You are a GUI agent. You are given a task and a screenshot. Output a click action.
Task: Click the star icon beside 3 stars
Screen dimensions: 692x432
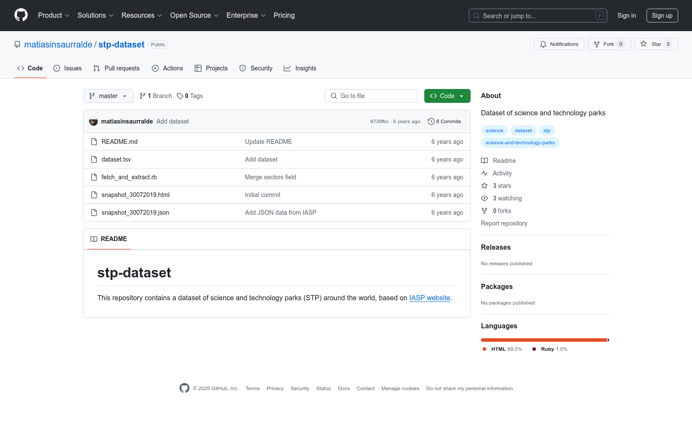tap(484, 186)
